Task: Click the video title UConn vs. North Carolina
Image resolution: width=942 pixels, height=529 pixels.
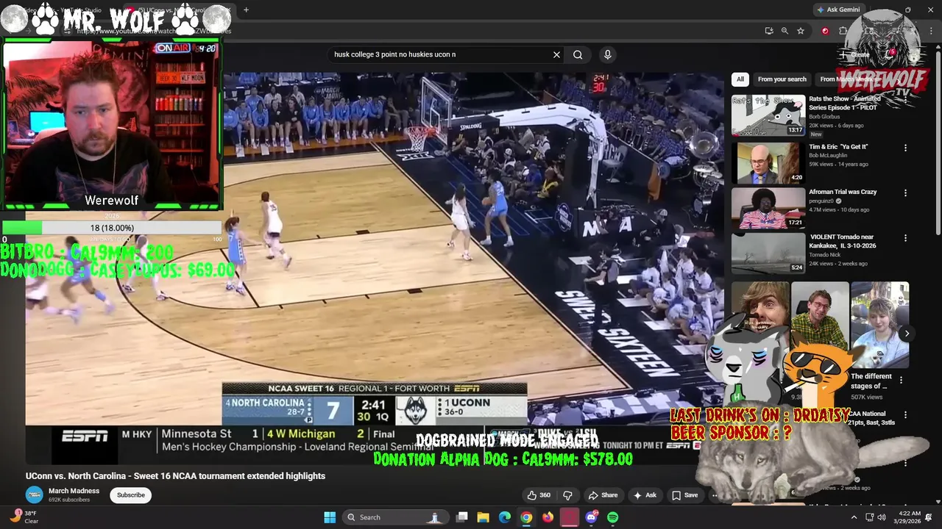Action: pyautogui.click(x=175, y=476)
